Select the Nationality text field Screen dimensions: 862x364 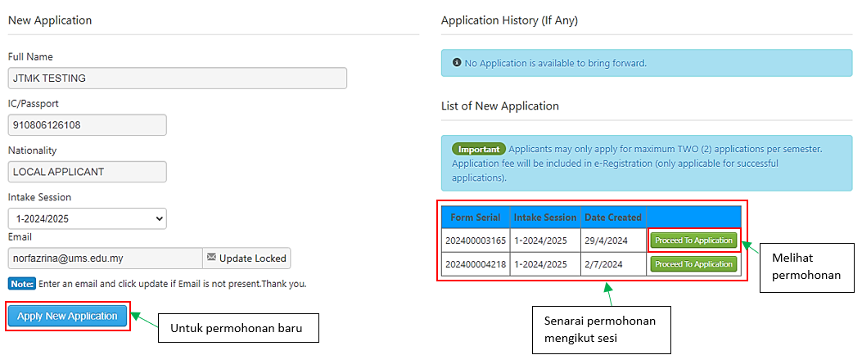pos(87,172)
